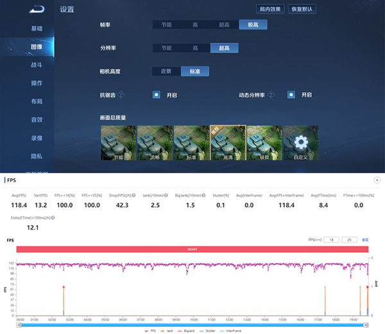
Task: Click the DeltaTime help question icon
Action: click(53, 217)
